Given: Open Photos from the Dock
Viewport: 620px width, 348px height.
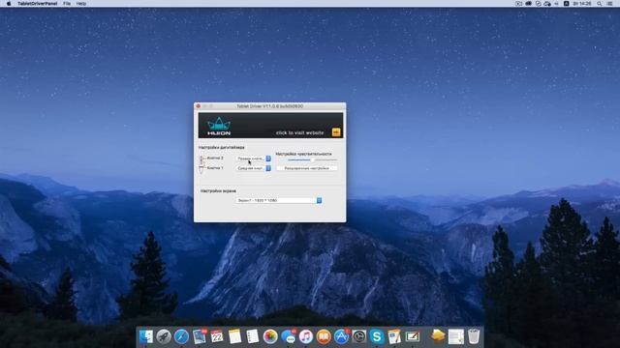Looking at the screenshot, I should tap(270, 336).
